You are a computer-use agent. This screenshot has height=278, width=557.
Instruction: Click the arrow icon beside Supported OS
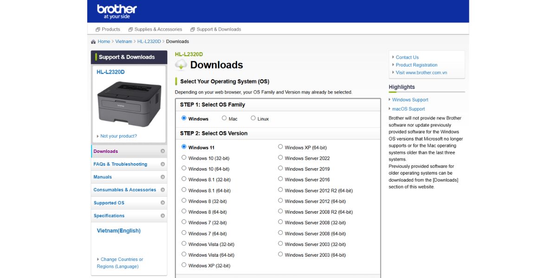pos(162,203)
